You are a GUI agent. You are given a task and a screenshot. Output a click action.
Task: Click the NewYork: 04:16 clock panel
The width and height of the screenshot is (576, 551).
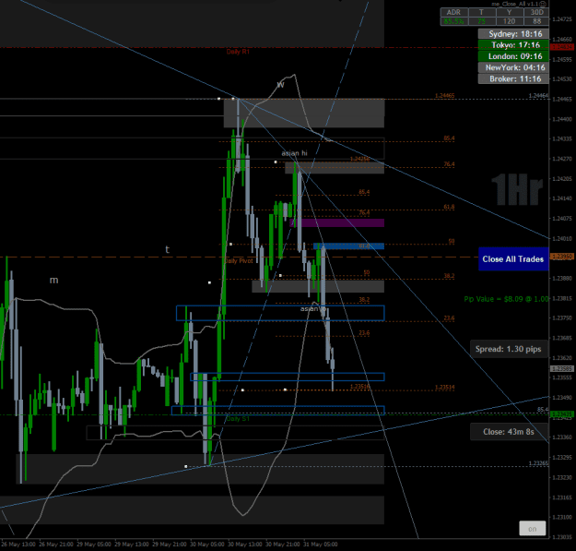point(513,67)
